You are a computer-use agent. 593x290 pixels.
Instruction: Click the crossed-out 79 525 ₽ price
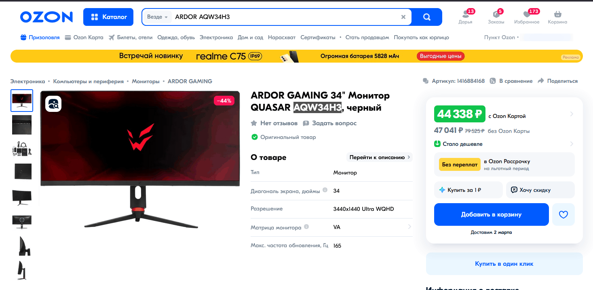click(475, 131)
